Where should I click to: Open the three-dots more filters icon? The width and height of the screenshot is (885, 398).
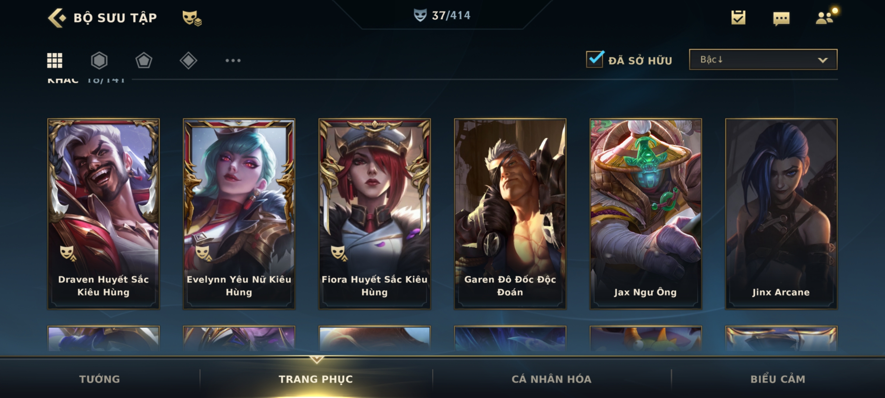(233, 60)
